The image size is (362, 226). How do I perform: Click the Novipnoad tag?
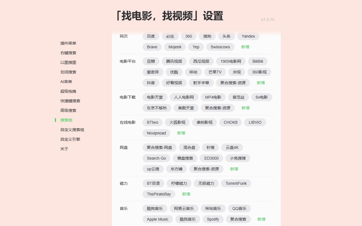(x=156, y=133)
